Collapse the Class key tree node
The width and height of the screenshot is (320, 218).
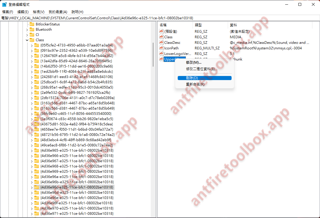[x=27, y=40]
